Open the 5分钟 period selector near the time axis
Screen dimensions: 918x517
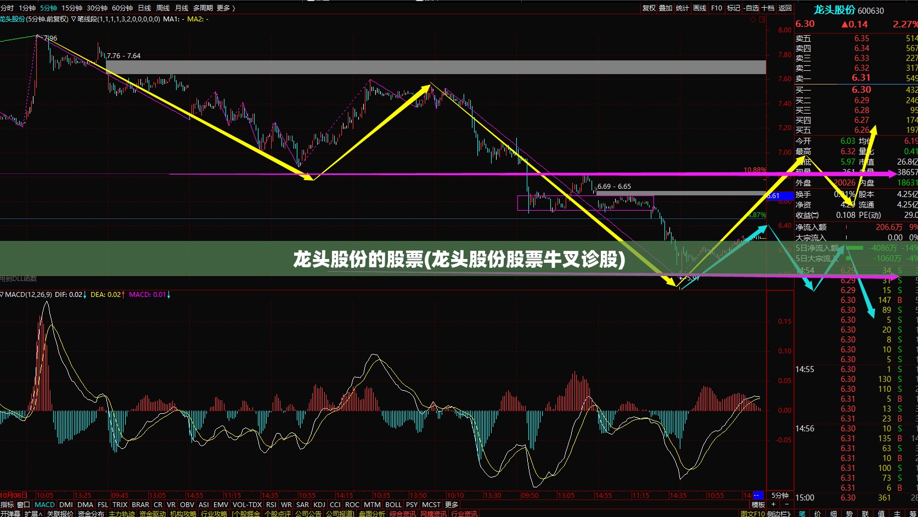pyautogui.click(x=780, y=495)
